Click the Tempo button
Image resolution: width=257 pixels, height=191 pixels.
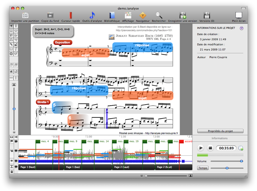point(203,168)
